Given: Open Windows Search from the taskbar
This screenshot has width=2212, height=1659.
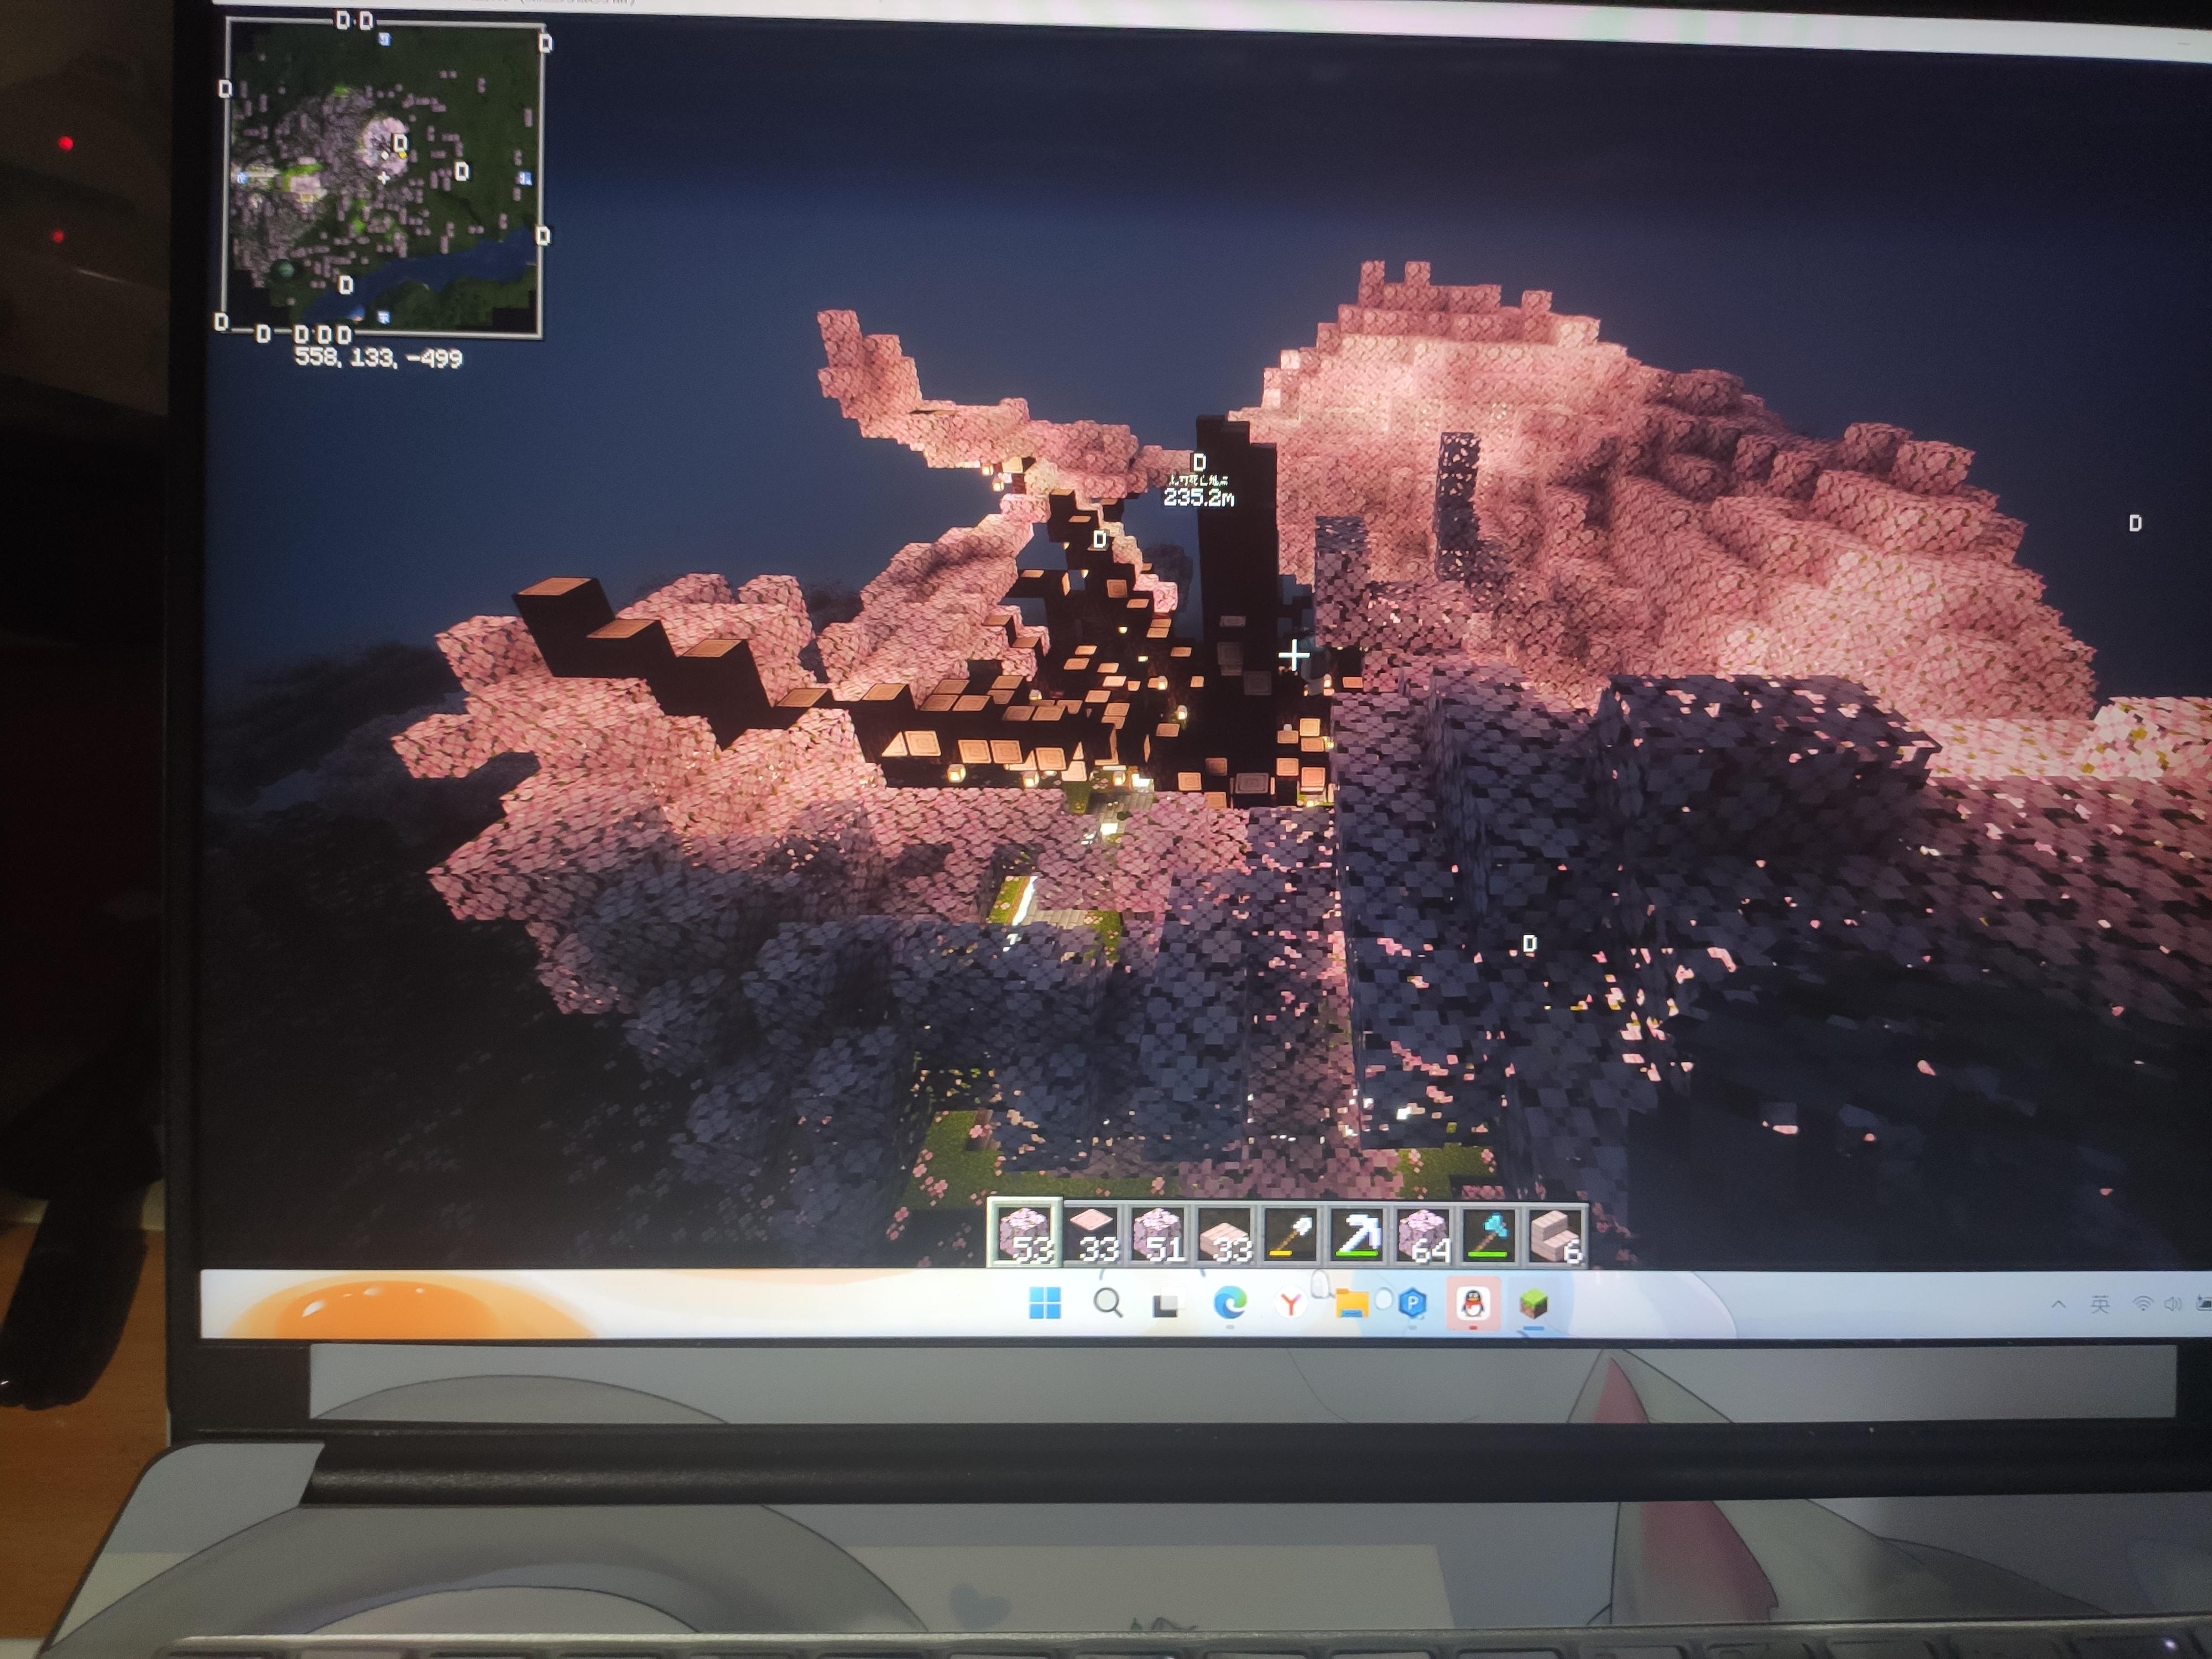Looking at the screenshot, I should [x=1107, y=1303].
